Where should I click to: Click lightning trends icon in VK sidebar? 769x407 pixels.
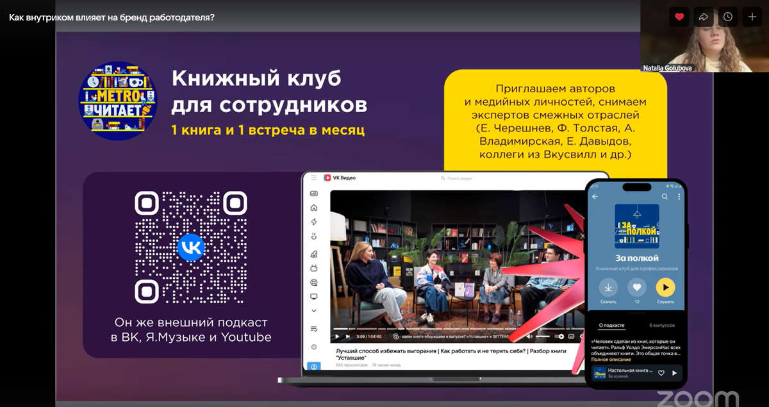coord(314,222)
